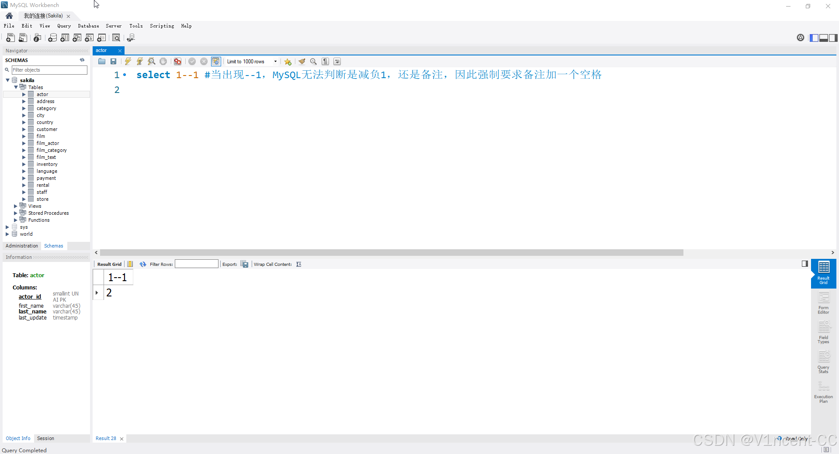839x454 pixels.
Task: Create a new table icon
Action: pyautogui.click(x=65, y=38)
